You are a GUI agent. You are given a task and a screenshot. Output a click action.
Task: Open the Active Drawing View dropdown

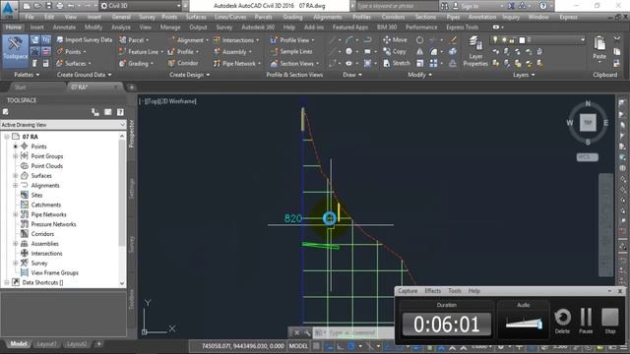(x=63, y=125)
